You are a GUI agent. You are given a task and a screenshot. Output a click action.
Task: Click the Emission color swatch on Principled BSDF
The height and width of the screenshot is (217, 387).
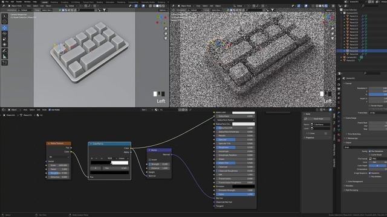[243, 186]
